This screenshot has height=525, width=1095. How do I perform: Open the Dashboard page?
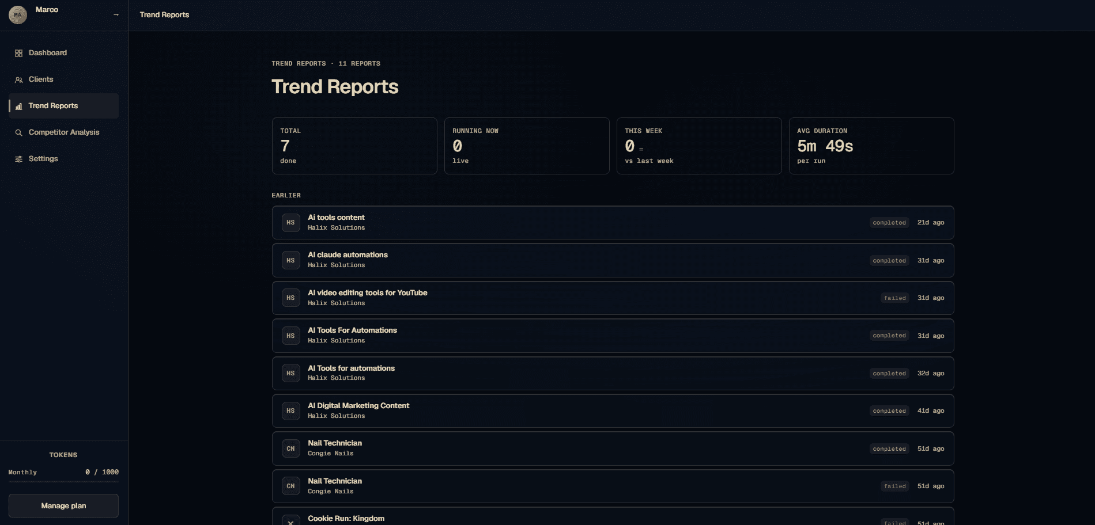(63, 53)
